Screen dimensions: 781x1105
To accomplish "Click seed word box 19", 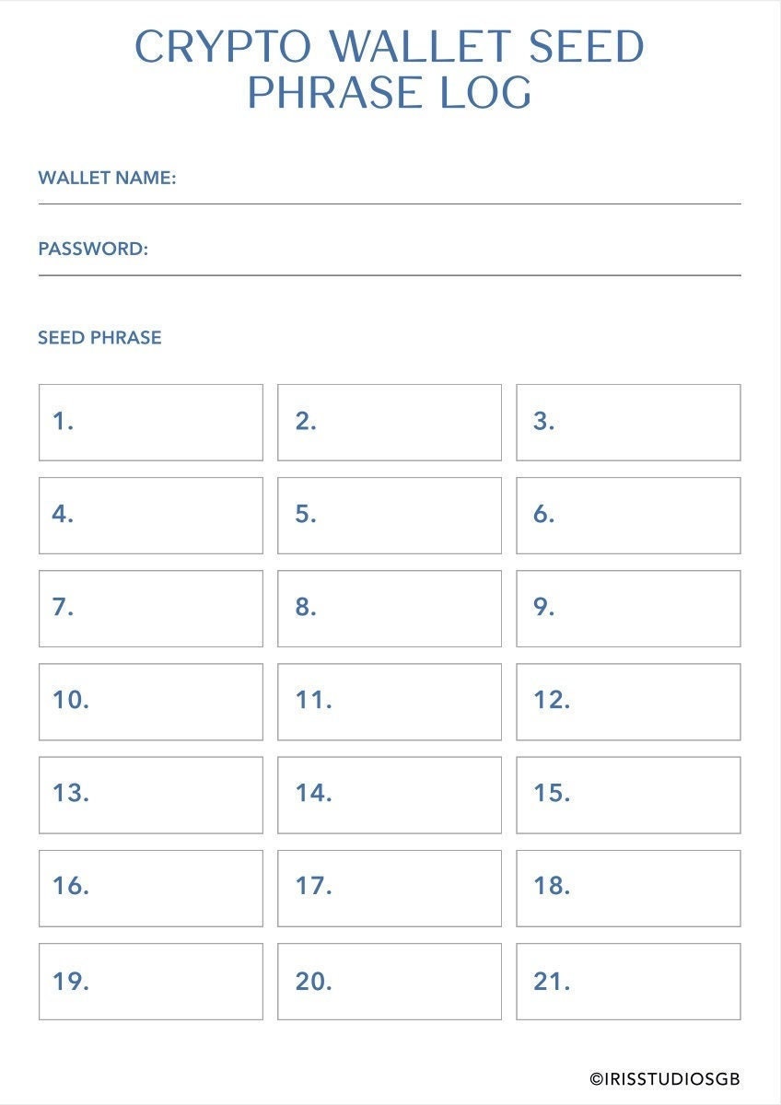I will coord(151,982).
